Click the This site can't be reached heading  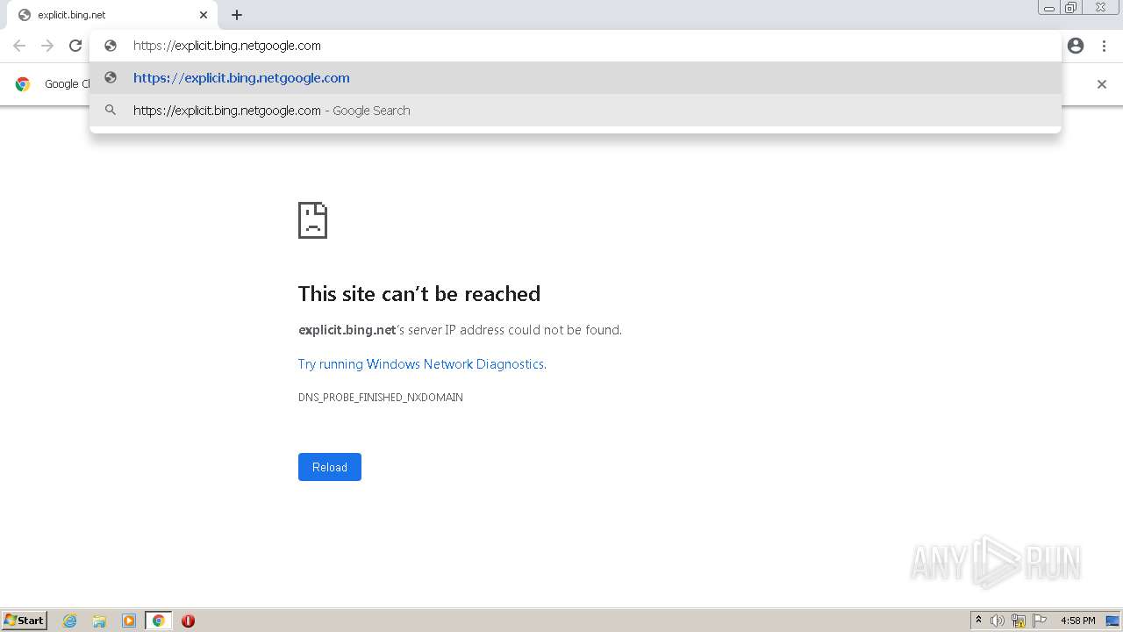(419, 294)
